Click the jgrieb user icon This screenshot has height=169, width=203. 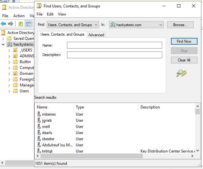[39, 120]
